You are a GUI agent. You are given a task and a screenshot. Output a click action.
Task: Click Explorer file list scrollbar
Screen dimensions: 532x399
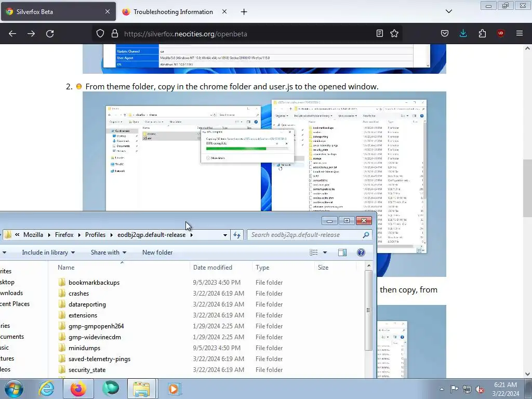[x=369, y=310]
